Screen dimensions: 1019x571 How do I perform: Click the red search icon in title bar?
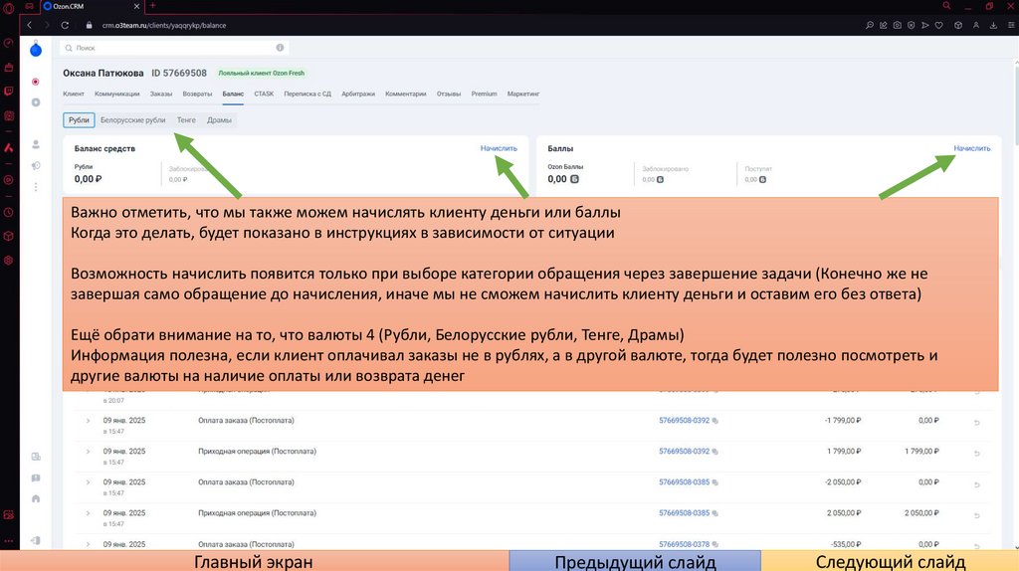point(947,6)
